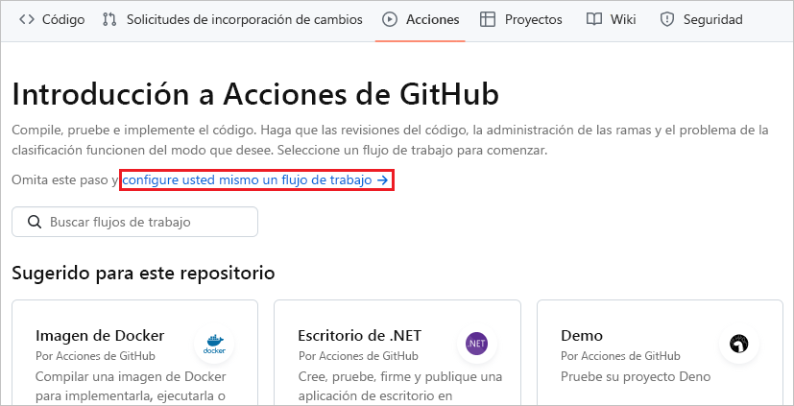The image size is (794, 406).
Task: Click the pull request branch icon
Action: tap(109, 19)
